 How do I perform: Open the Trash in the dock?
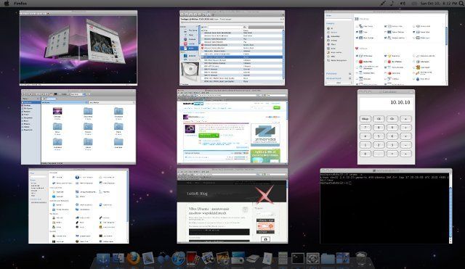(x=361, y=258)
